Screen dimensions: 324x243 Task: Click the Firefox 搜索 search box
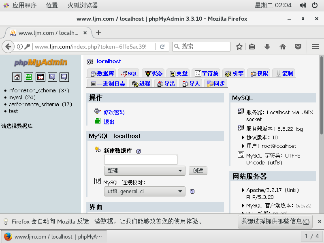[201, 47]
